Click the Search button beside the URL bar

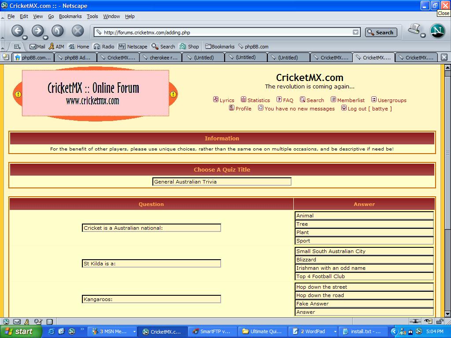[381, 33]
